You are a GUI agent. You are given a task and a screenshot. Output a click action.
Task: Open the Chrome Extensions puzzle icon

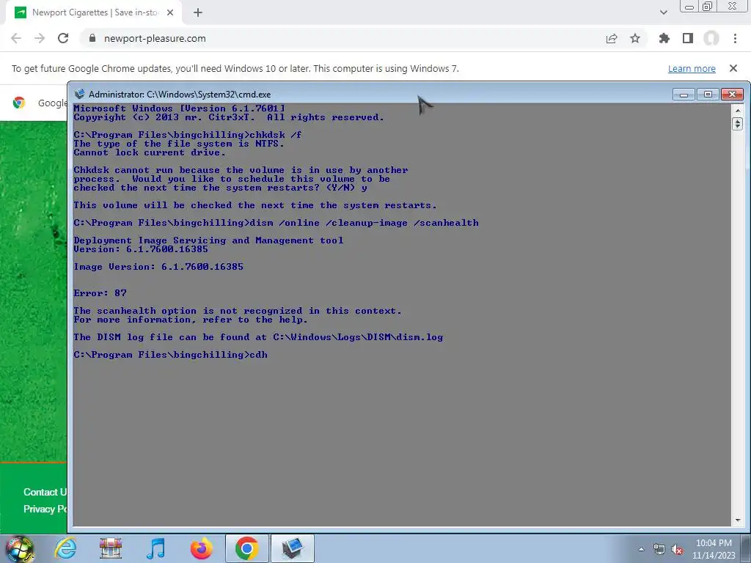[x=664, y=38]
